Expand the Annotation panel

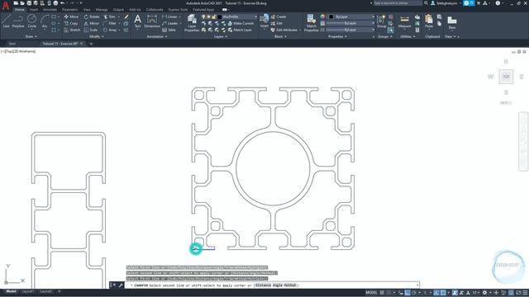(x=157, y=36)
